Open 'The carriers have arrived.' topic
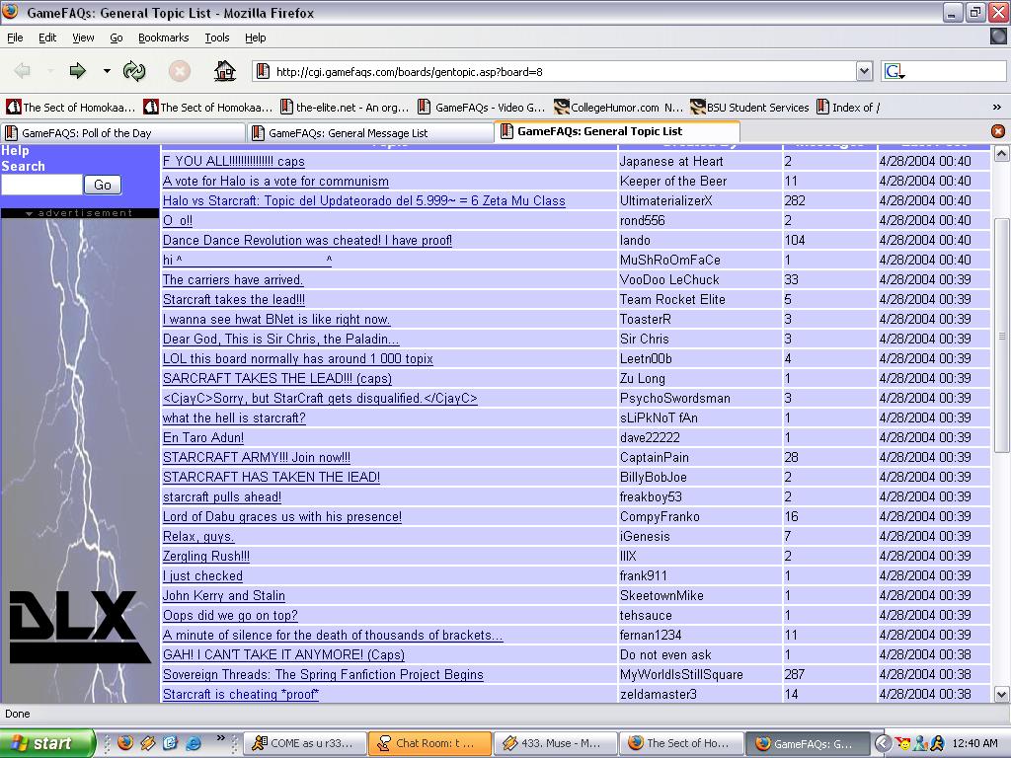Image resolution: width=1011 pixels, height=758 pixels. coord(233,279)
